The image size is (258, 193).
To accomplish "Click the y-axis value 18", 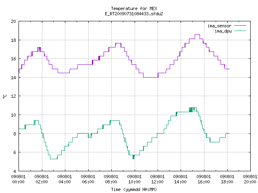I will click(x=13, y=40).
